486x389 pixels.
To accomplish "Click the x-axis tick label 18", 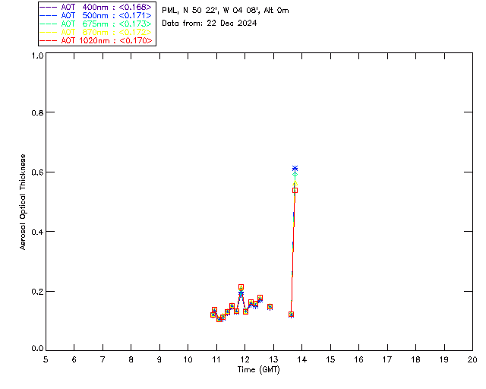I will click(x=415, y=360).
